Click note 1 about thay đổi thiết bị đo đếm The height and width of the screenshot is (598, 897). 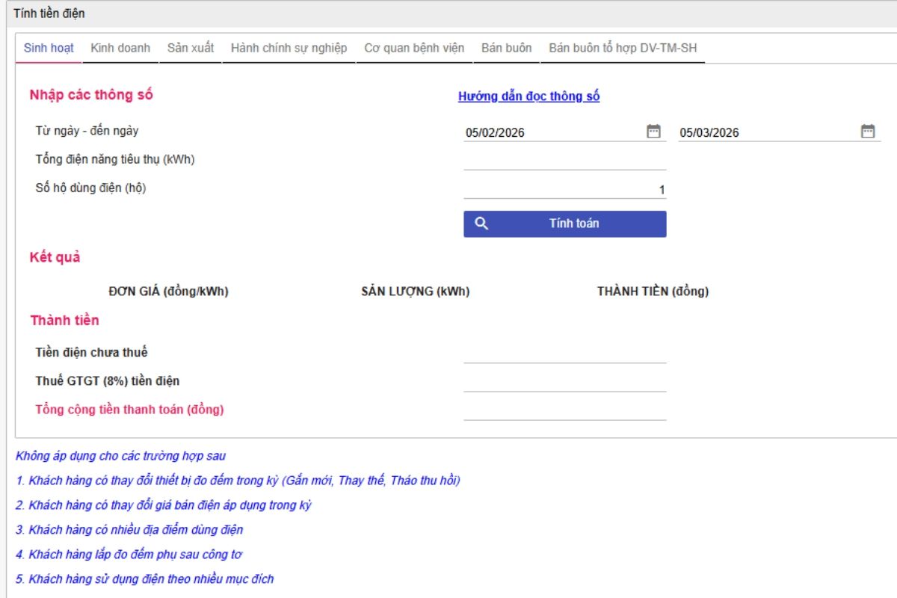click(238, 480)
